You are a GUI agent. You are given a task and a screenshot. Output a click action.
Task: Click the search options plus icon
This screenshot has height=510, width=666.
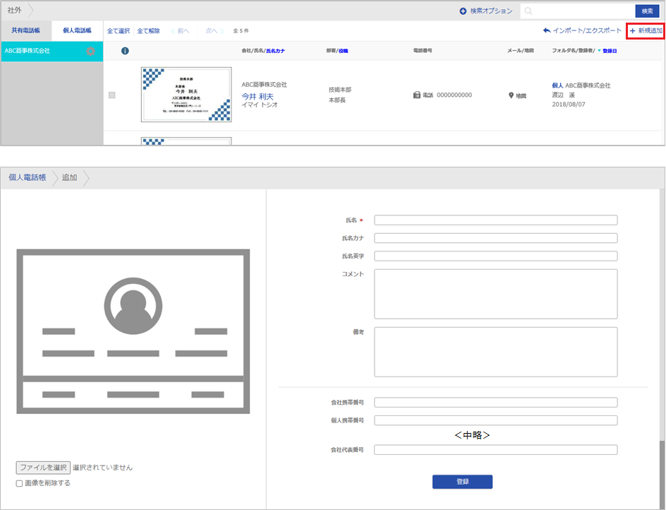(463, 11)
